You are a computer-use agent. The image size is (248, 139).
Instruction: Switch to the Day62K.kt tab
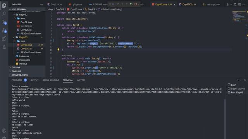point(55,4)
